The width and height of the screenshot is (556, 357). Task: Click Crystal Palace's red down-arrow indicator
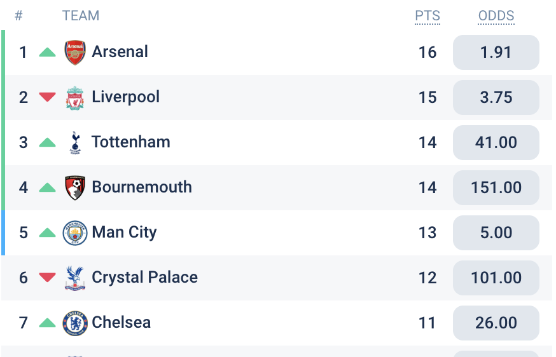[48, 278]
